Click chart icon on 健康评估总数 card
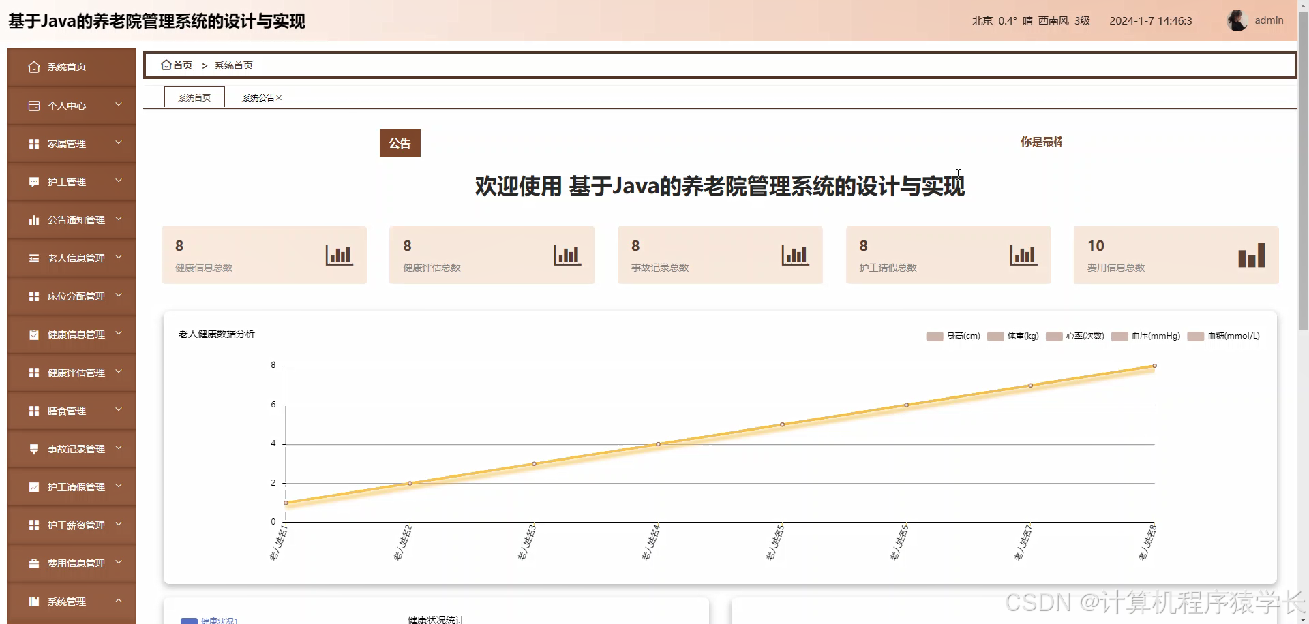The height and width of the screenshot is (624, 1309). pos(567,255)
